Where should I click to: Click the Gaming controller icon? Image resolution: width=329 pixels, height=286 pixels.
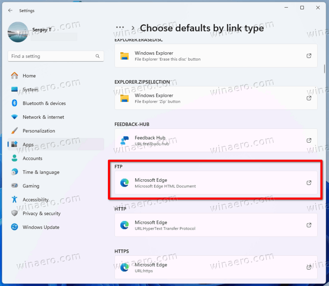14,186
